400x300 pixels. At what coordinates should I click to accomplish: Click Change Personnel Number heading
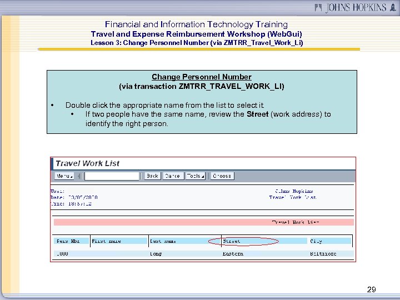click(x=202, y=77)
